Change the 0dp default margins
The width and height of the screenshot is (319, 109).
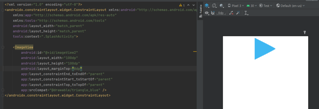(x=222, y=13)
